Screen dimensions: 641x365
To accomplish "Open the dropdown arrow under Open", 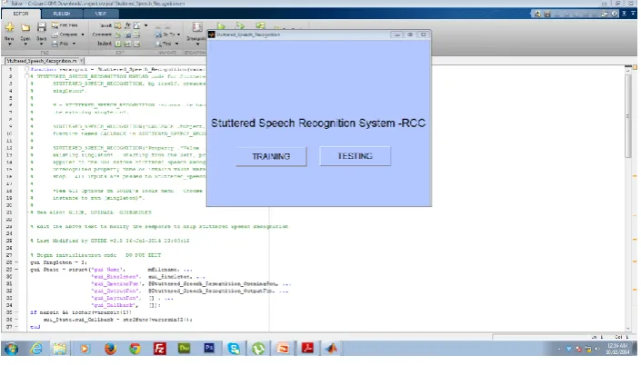I will (x=25, y=44).
